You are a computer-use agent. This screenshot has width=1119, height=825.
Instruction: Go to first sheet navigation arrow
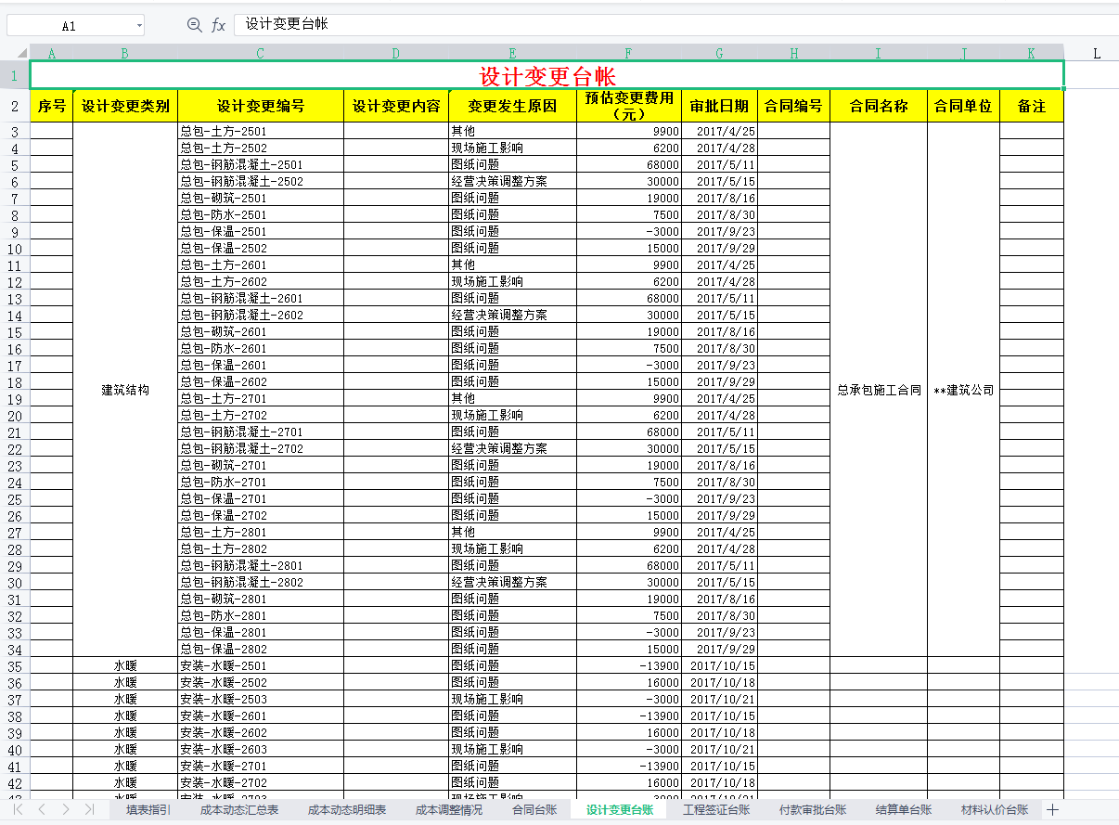click(x=18, y=809)
